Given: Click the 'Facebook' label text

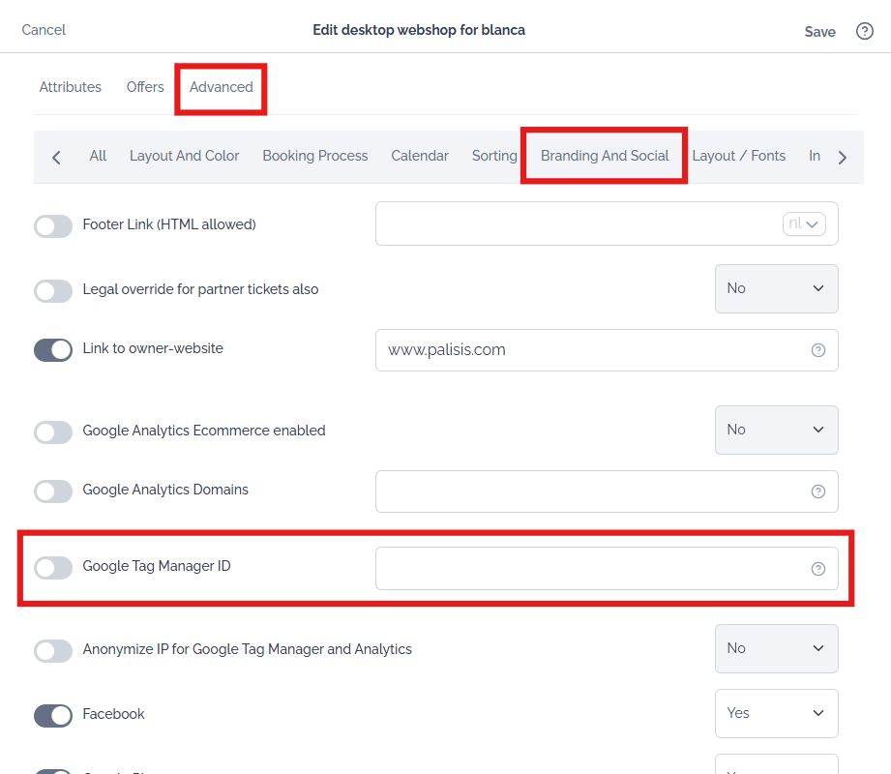Looking at the screenshot, I should [113, 714].
